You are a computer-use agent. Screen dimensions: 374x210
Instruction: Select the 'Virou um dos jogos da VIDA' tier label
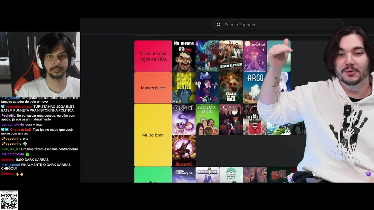(x=153, y=56)
